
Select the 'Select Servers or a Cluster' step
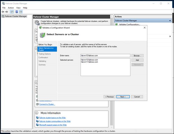click(47, 49)
